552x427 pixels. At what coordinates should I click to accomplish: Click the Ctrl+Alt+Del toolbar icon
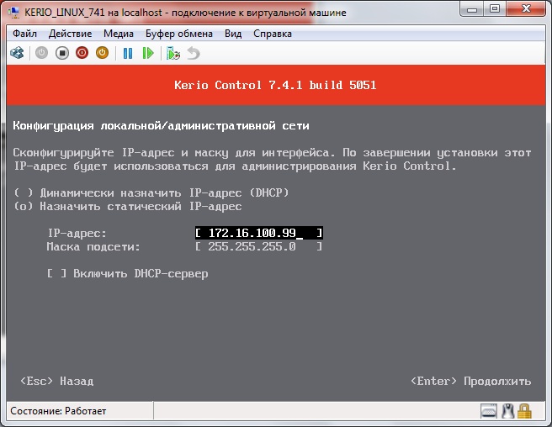pyautogui.click(x=17, y=53)
